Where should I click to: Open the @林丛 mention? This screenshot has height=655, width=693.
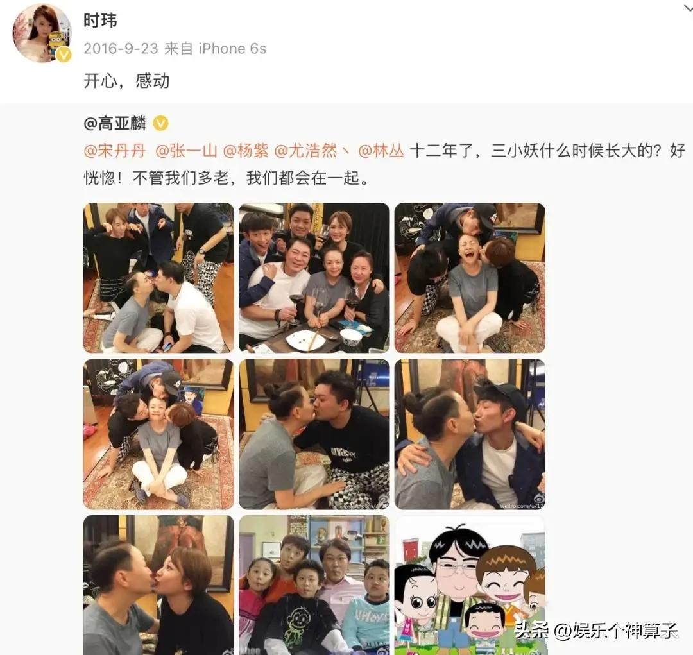pos(381,151)
